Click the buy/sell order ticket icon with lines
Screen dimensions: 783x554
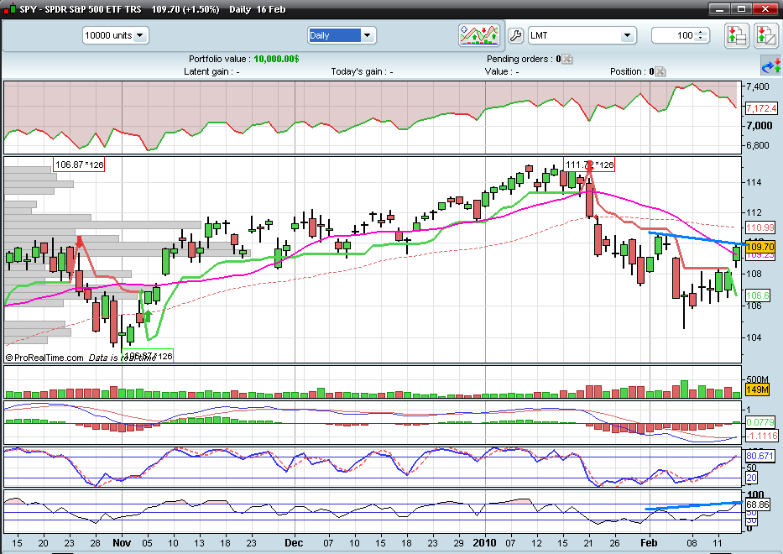[x=737, y=35]
